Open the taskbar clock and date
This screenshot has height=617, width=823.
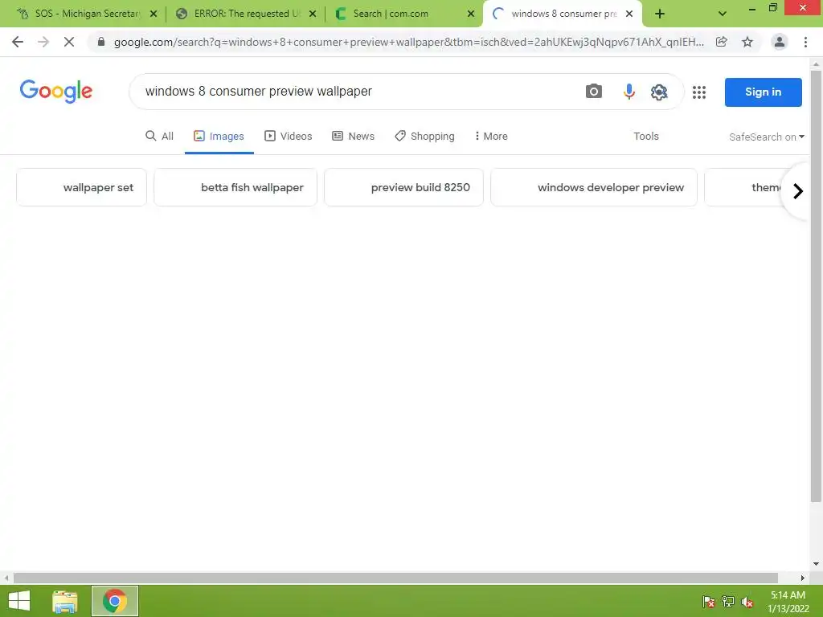788,602
